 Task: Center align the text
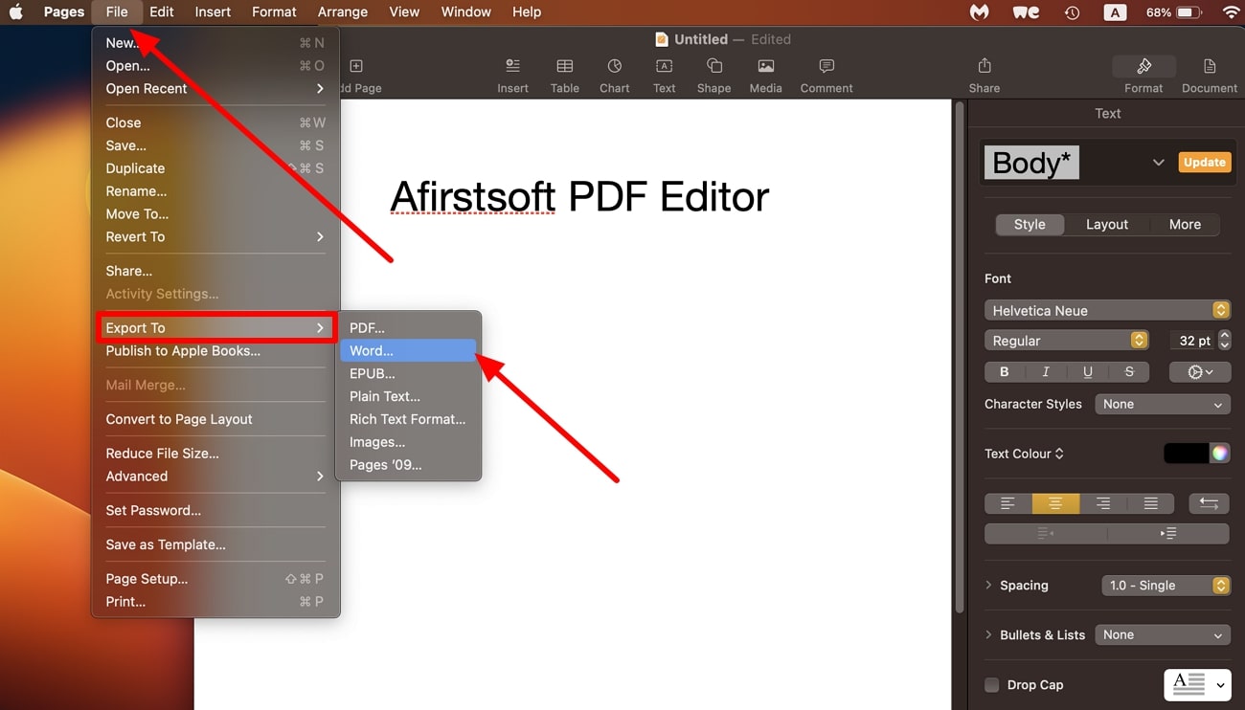coord(1055,503)
